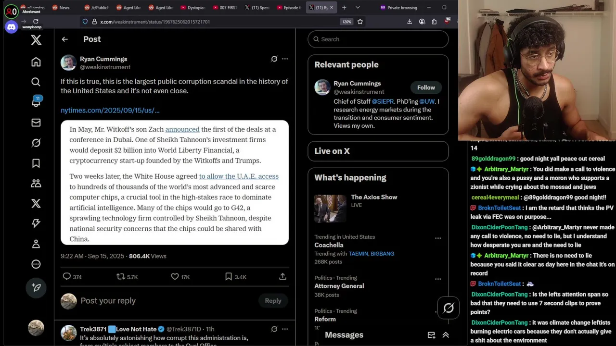Click the 120% zoom level indicator
This screenshot has width=616, height=346.
pyautogui.click(x=346, y=22)
